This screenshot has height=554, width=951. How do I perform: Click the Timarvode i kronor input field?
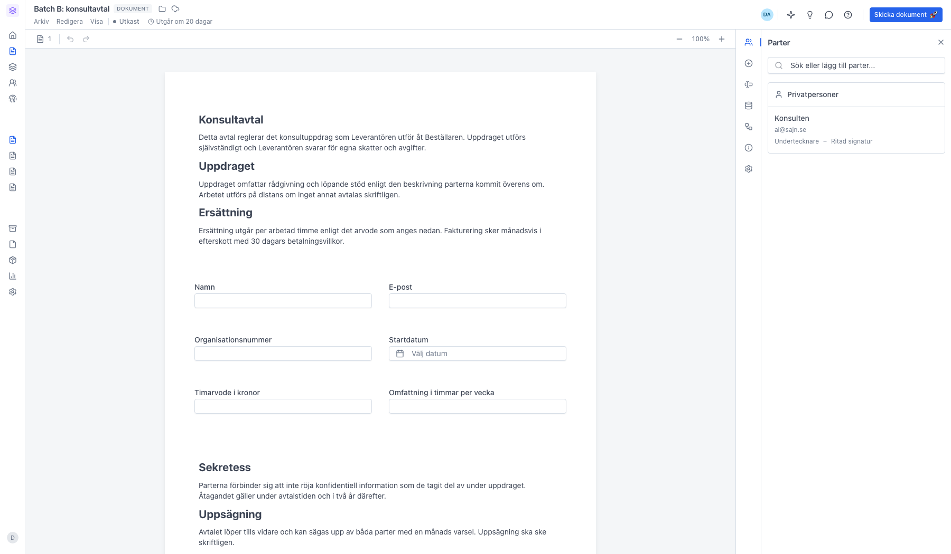[x=283, y=406]
